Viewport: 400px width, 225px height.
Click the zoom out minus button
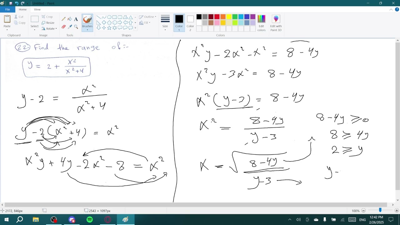363,211
